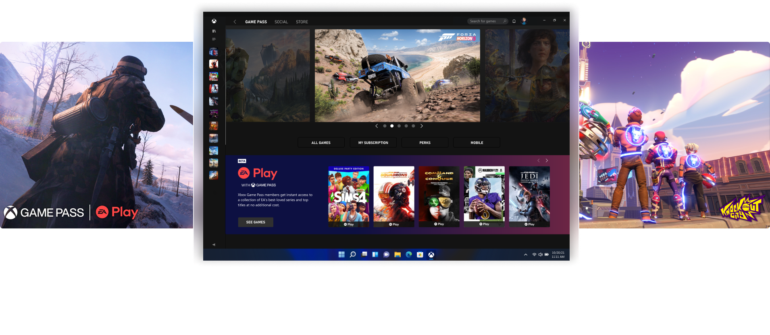Open notifications bell icon
This screenshot has width=770, height=335.
[x=514, y=21]
